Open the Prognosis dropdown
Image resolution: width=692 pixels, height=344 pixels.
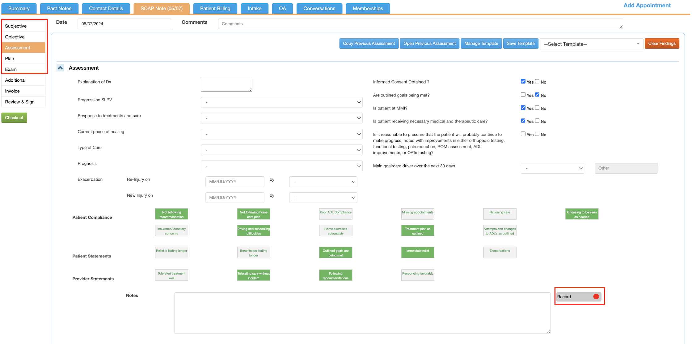(281, 166)
